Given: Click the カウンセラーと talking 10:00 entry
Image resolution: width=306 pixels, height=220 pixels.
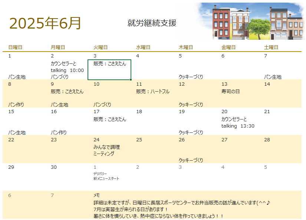Looking at the screenshot, I should click(x=67, y=67).
